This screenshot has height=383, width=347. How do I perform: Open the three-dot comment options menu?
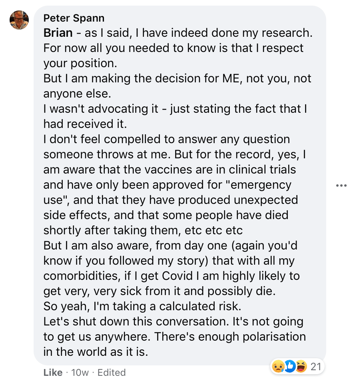341,186
